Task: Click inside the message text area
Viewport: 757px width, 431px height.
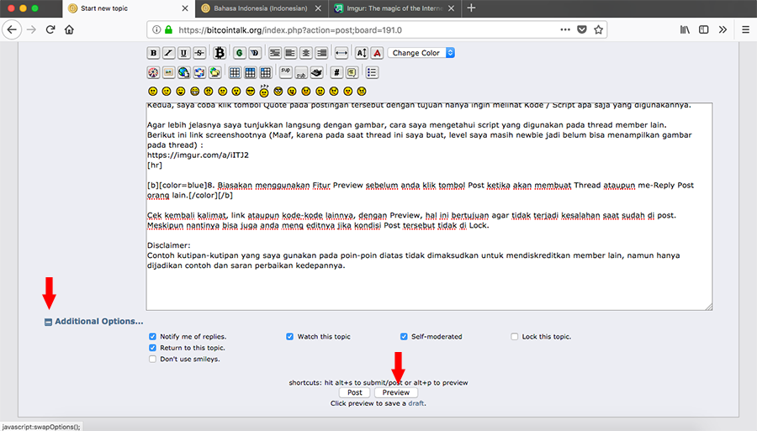Action: [x=429, y=207]
